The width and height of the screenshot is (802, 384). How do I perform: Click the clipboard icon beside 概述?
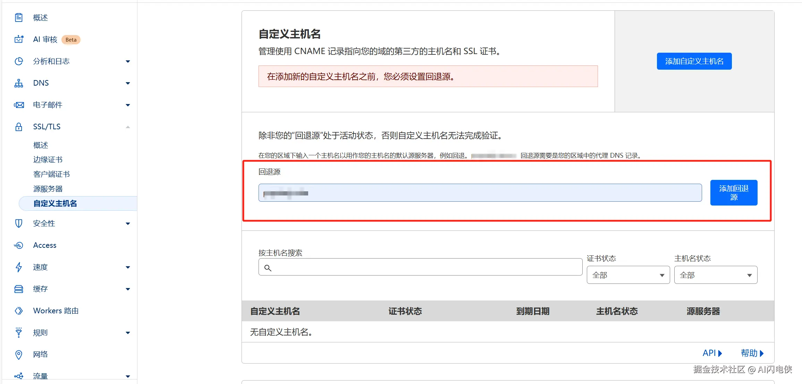(19, 17)
